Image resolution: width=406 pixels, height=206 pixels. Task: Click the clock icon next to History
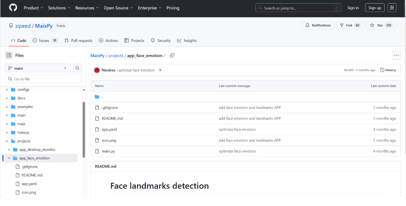[x=382, y=70]
